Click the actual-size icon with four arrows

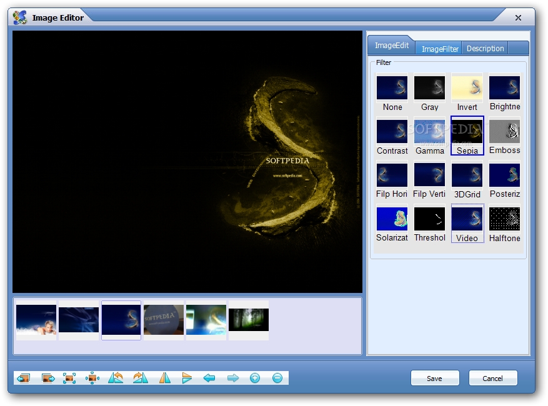[92, 378]
